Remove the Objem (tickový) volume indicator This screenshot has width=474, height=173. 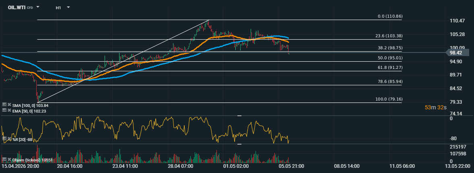(9, 159)
